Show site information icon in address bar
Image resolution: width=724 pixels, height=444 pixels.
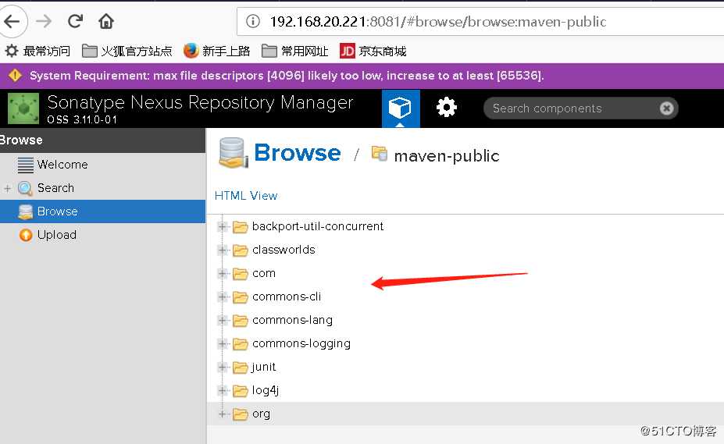pyautogui.click(x=252, y=21)
